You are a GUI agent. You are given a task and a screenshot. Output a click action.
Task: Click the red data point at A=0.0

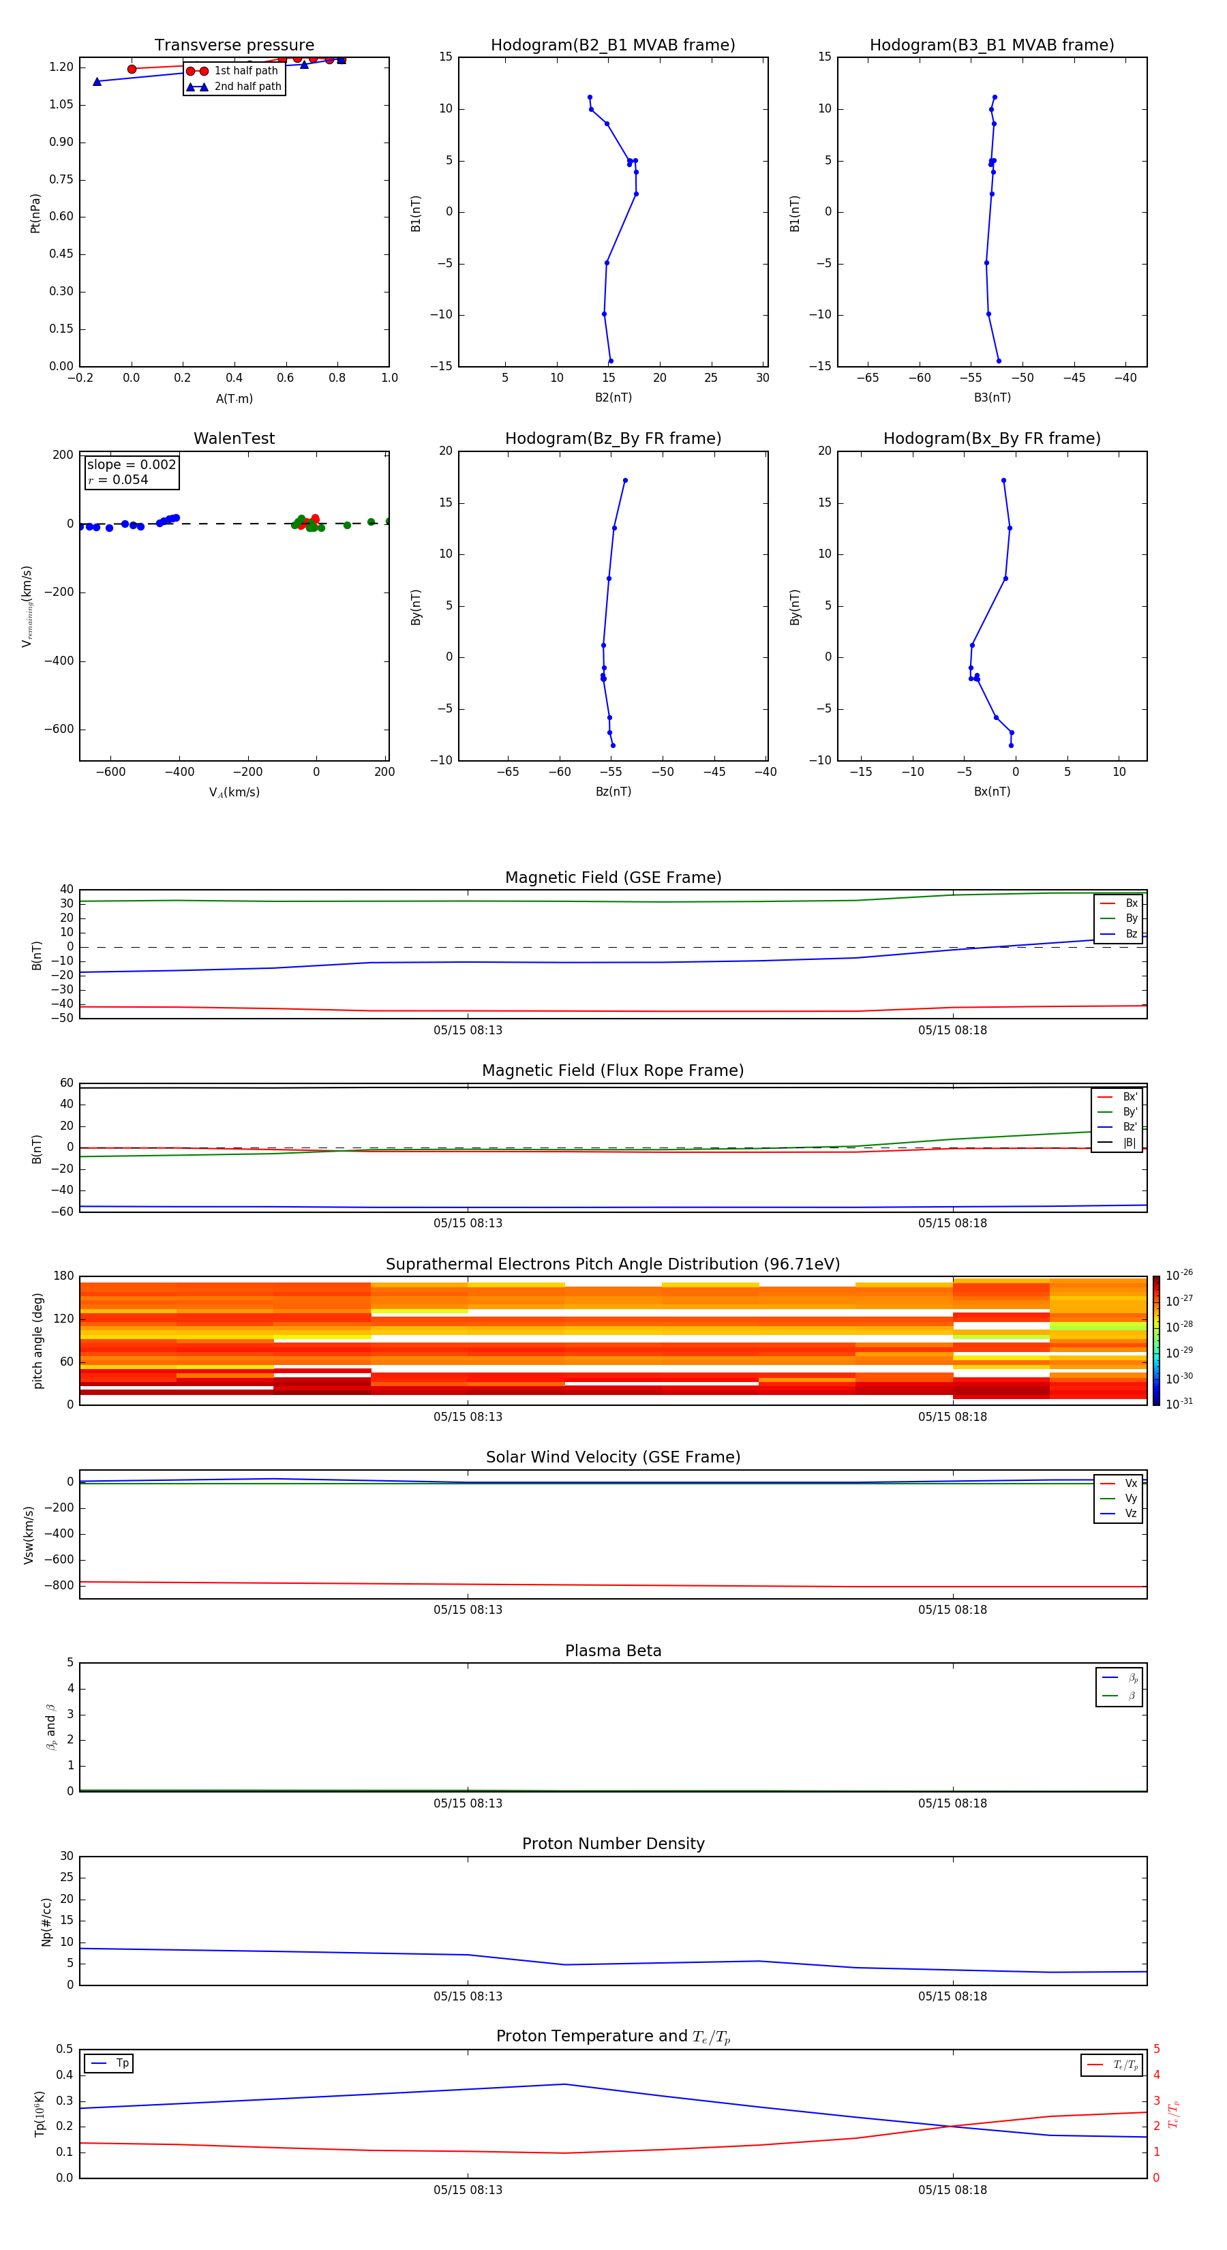pos(132,69)
